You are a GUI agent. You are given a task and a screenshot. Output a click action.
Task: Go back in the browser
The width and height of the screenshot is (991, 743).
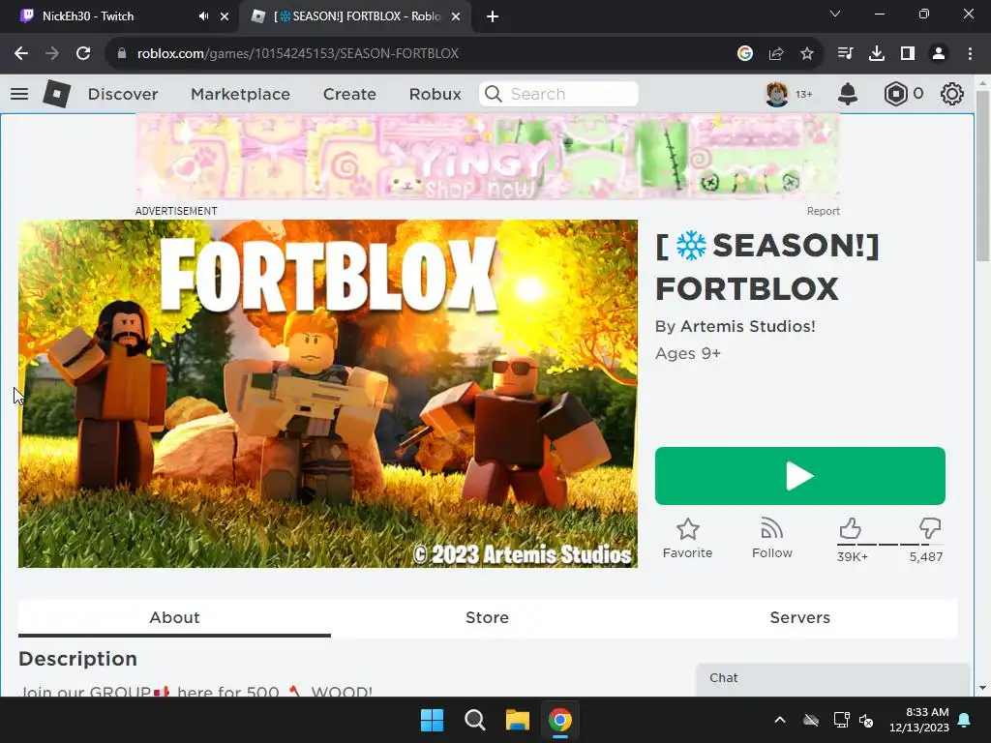(21, 54)
